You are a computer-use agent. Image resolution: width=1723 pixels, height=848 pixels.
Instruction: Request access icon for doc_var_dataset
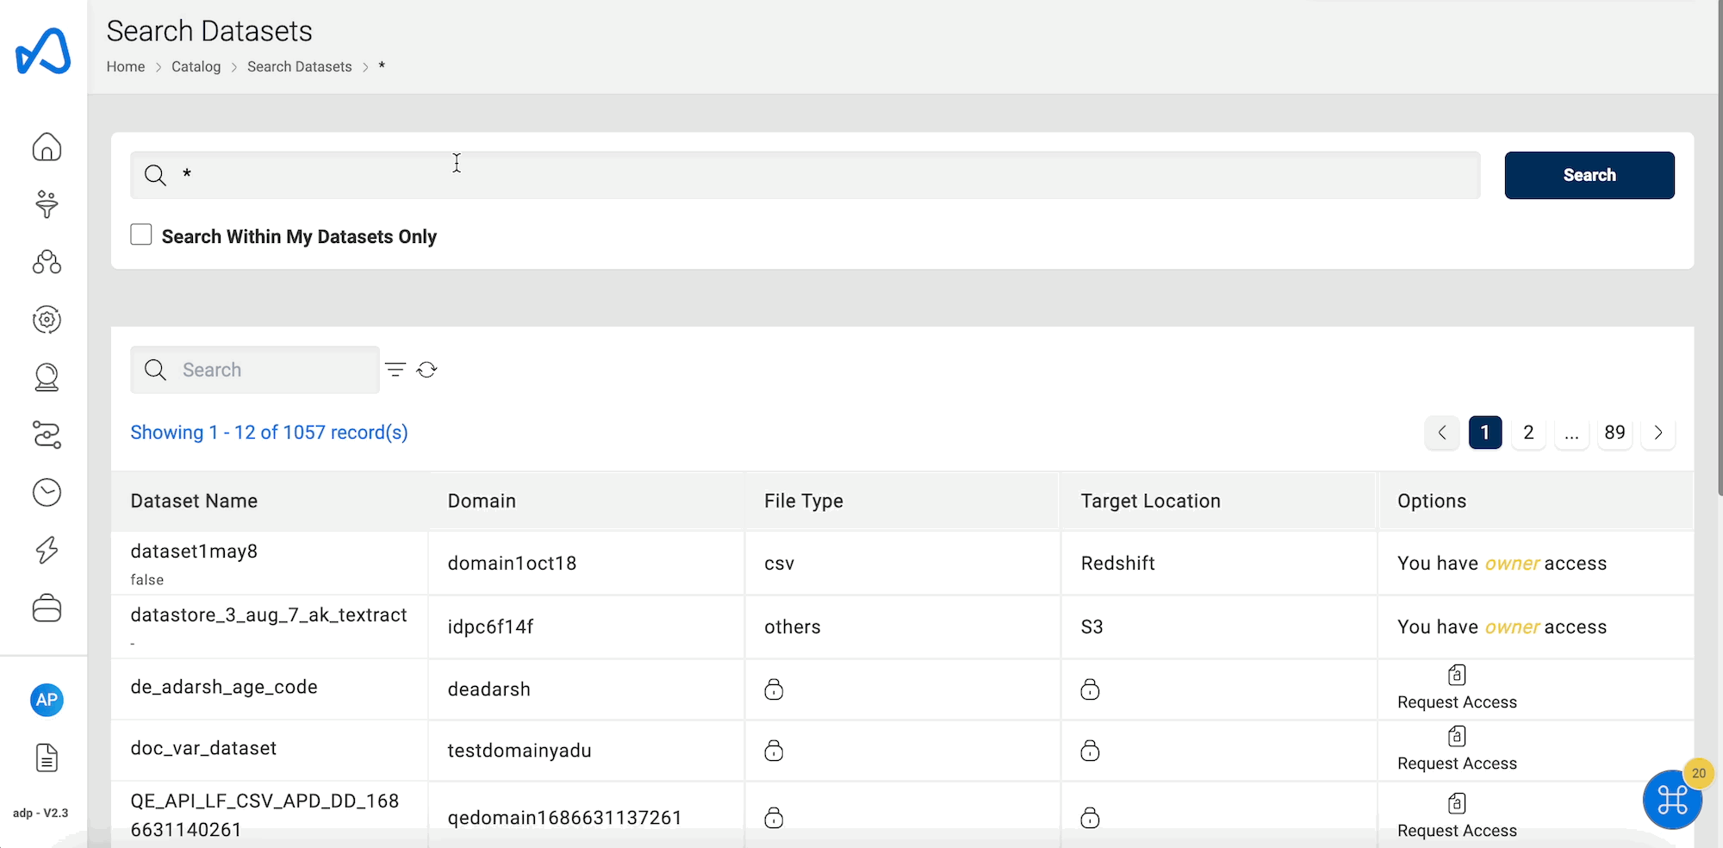[1457, 736]
